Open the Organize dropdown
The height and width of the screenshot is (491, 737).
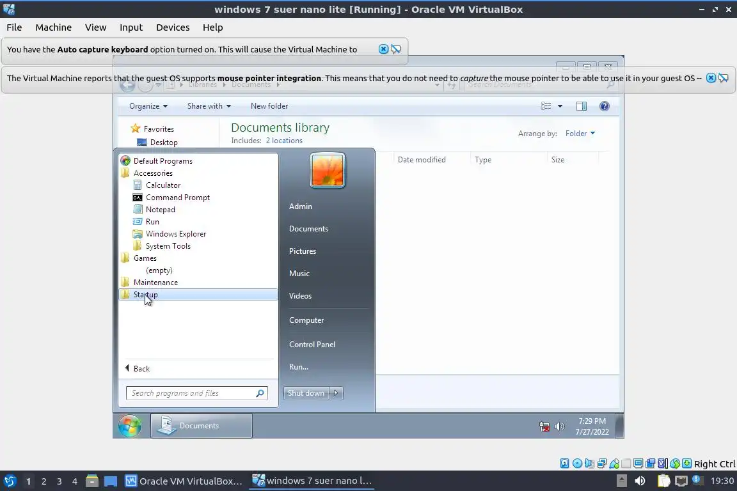[148, 106]
